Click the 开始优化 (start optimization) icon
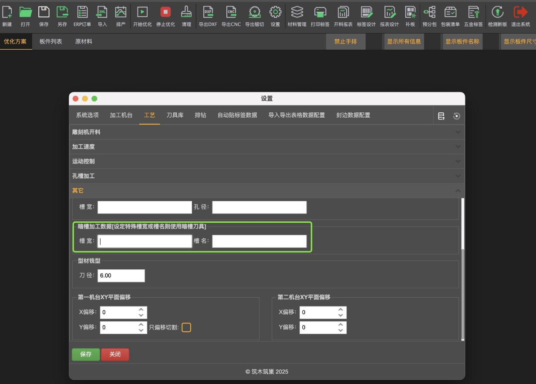 tap(142, 12)
